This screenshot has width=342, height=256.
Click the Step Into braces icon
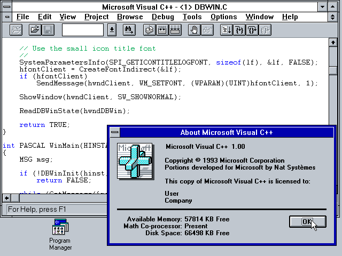[x=239, y=30]
